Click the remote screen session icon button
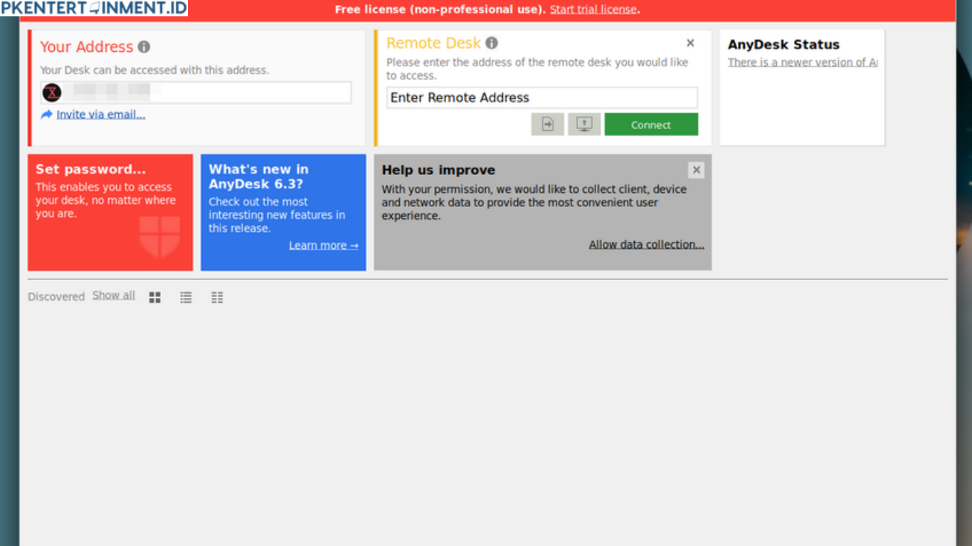Screen dimensions: 972x546 (x=584, y=124)
